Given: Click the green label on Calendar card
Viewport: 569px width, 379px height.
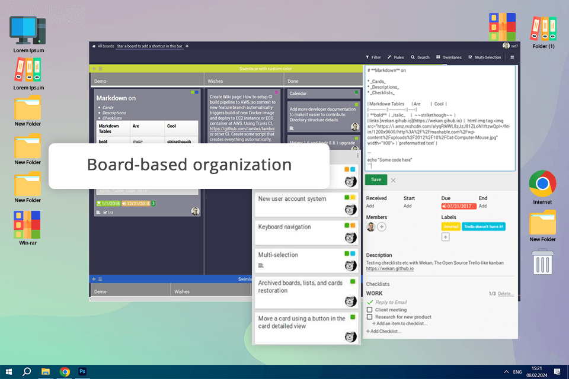Looking at the screenshot, I should (x=356, y=92).
